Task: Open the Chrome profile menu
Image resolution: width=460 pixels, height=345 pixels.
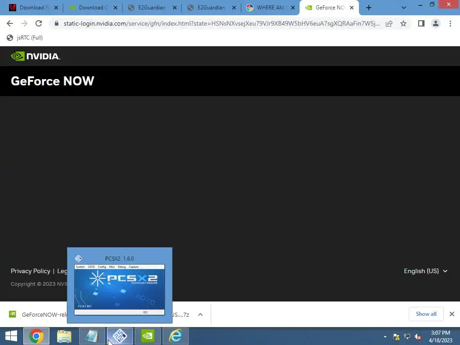Action: [x=436, y=23]
